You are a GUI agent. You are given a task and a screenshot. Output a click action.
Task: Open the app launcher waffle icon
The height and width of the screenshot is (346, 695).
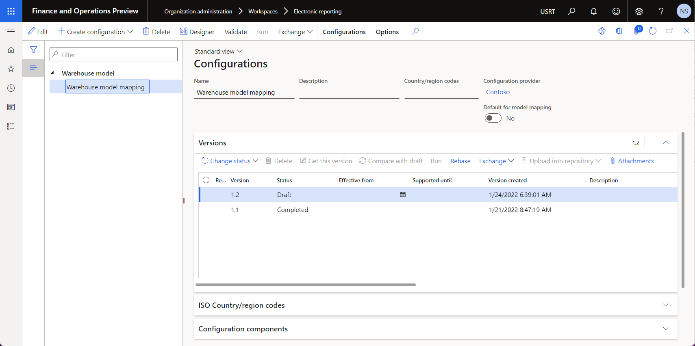tap(11, 11)
